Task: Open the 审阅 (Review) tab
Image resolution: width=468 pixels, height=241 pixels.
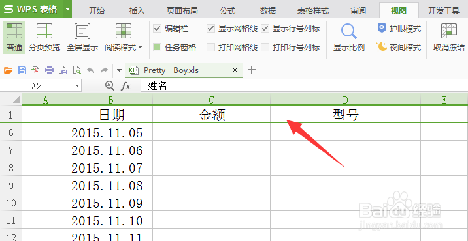Action: point(358,11)
